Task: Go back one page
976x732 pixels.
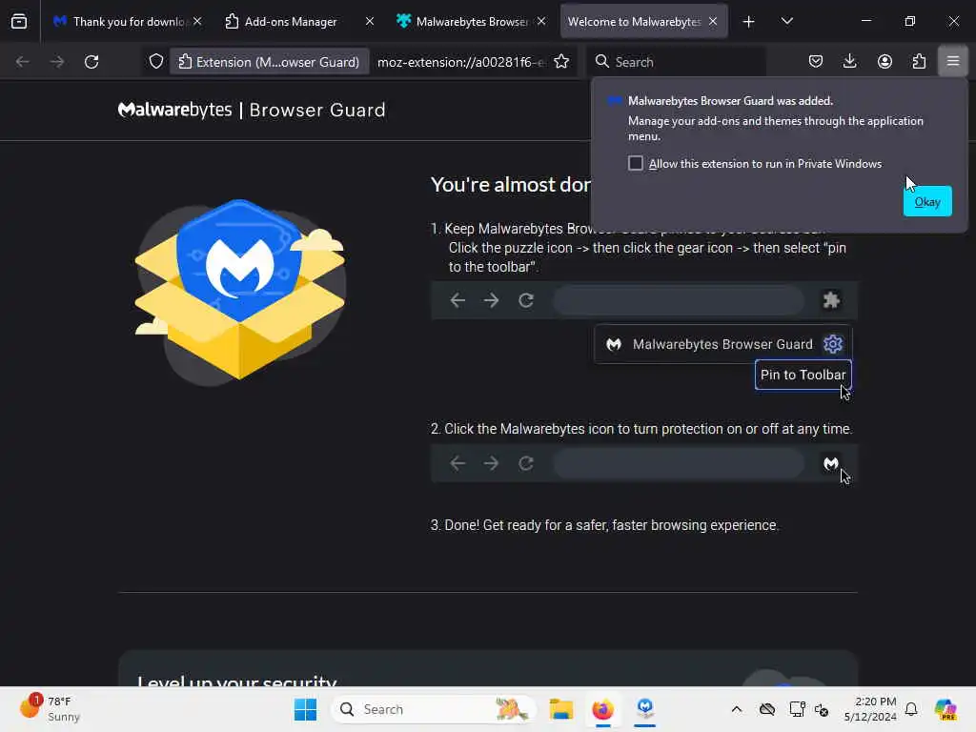Action: coord(23,61)
